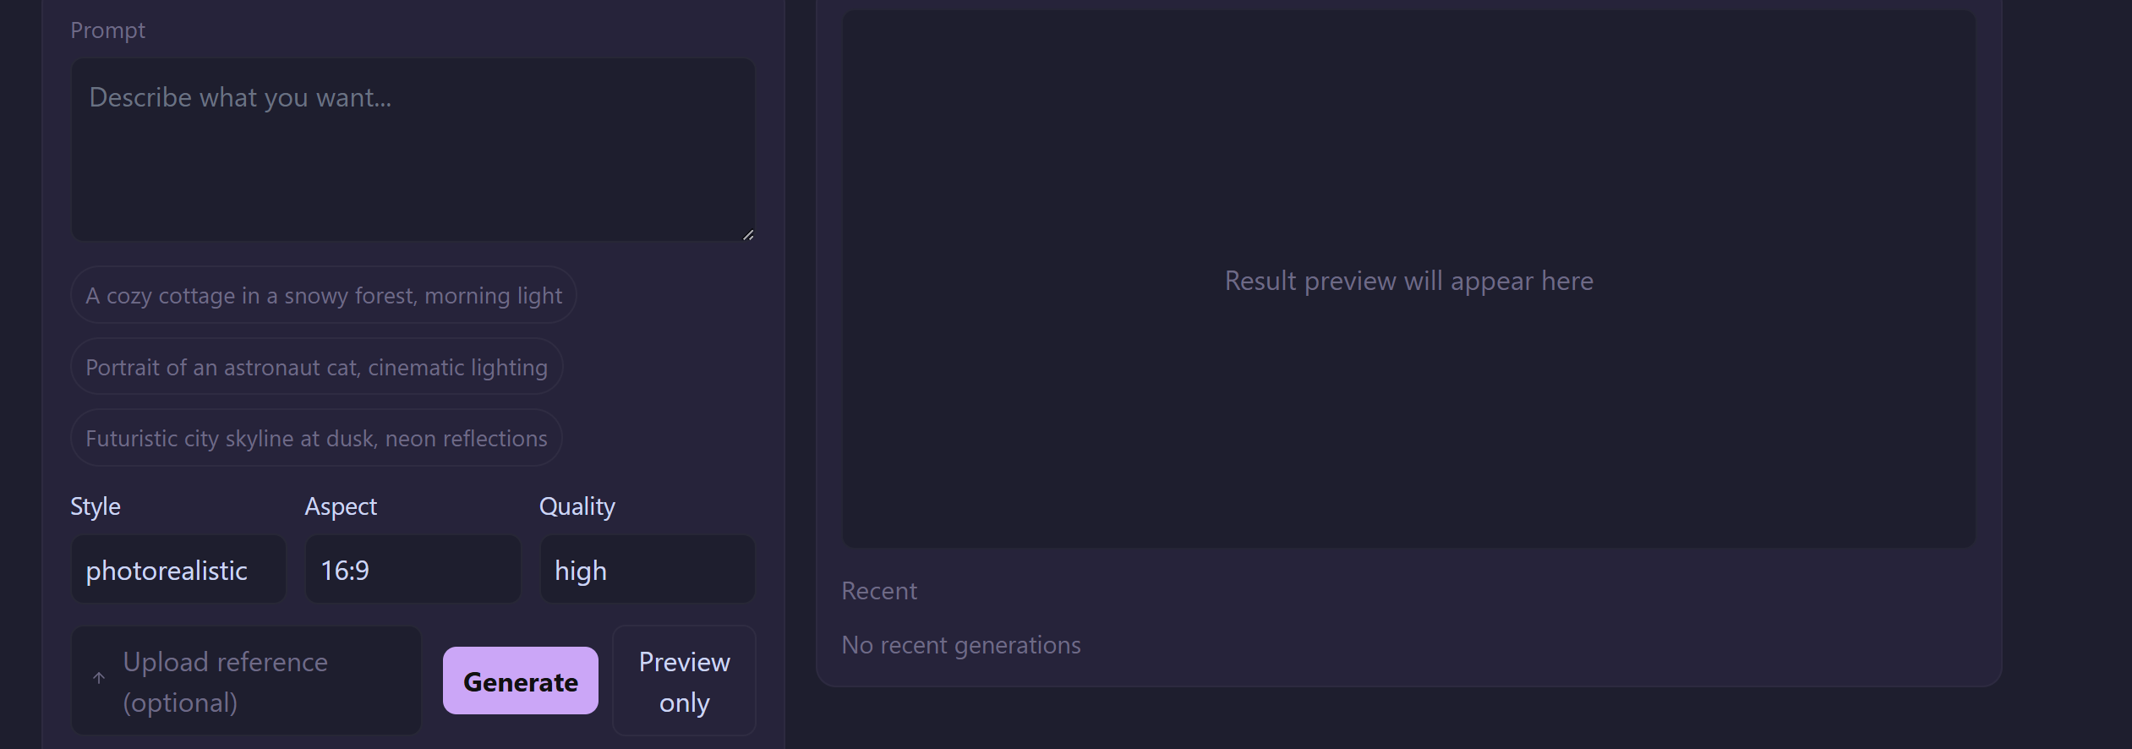Viewport: 2132px width, 749px height.
Task: Pick the cozy cottage snowy forest suggestion
Action: click(x=323, y=295)
